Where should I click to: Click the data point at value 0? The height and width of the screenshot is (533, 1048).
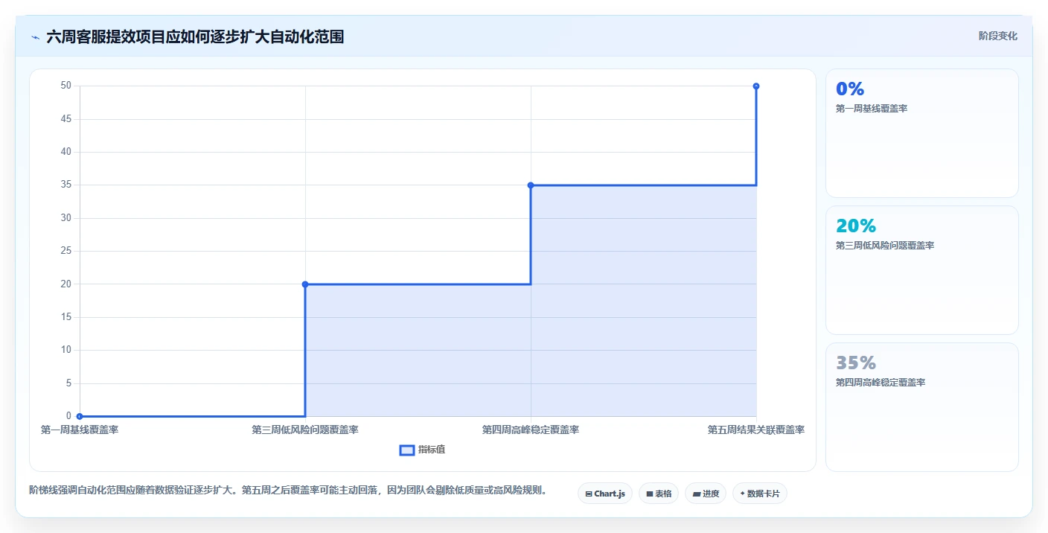pos(80,416)
